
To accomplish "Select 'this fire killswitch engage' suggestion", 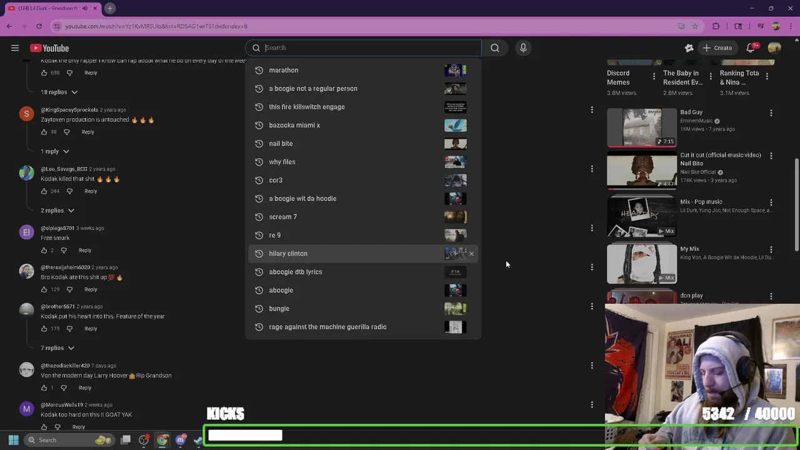I will tap(363, 107).
